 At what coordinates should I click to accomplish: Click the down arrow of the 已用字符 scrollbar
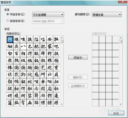click(x=121, y=104)
